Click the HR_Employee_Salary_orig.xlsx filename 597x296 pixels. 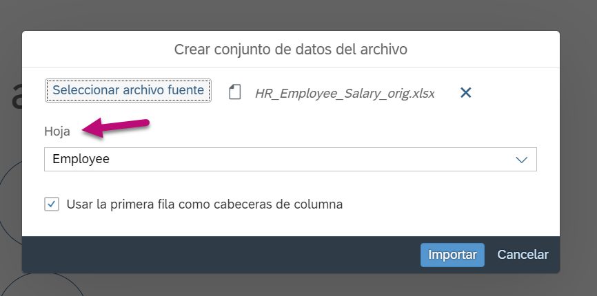tap(345, 94)
